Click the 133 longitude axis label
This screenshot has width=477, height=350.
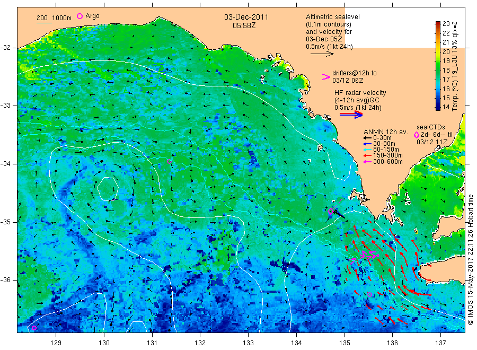248,343
